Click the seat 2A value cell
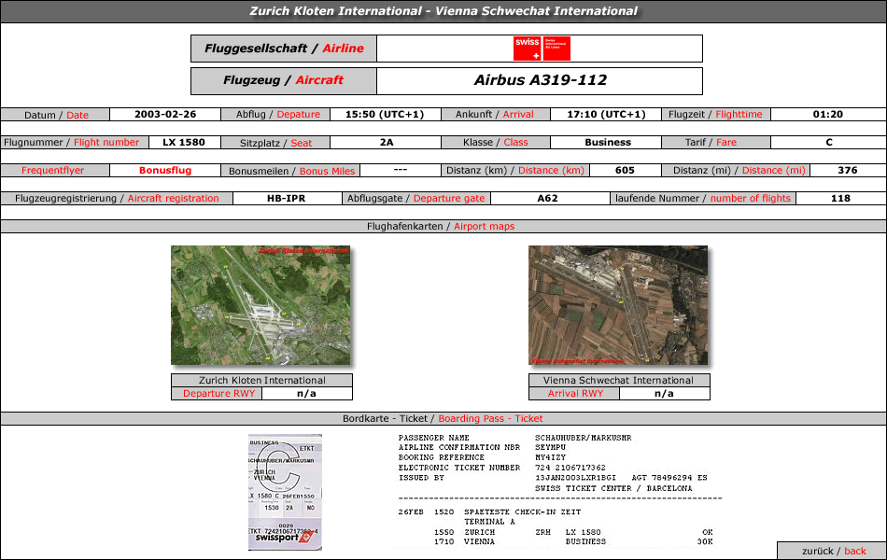The image size is (887, 560). click(386, 143)
